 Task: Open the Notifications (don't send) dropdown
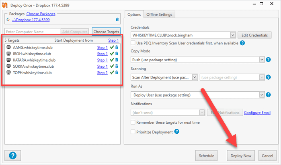(202, 113)
